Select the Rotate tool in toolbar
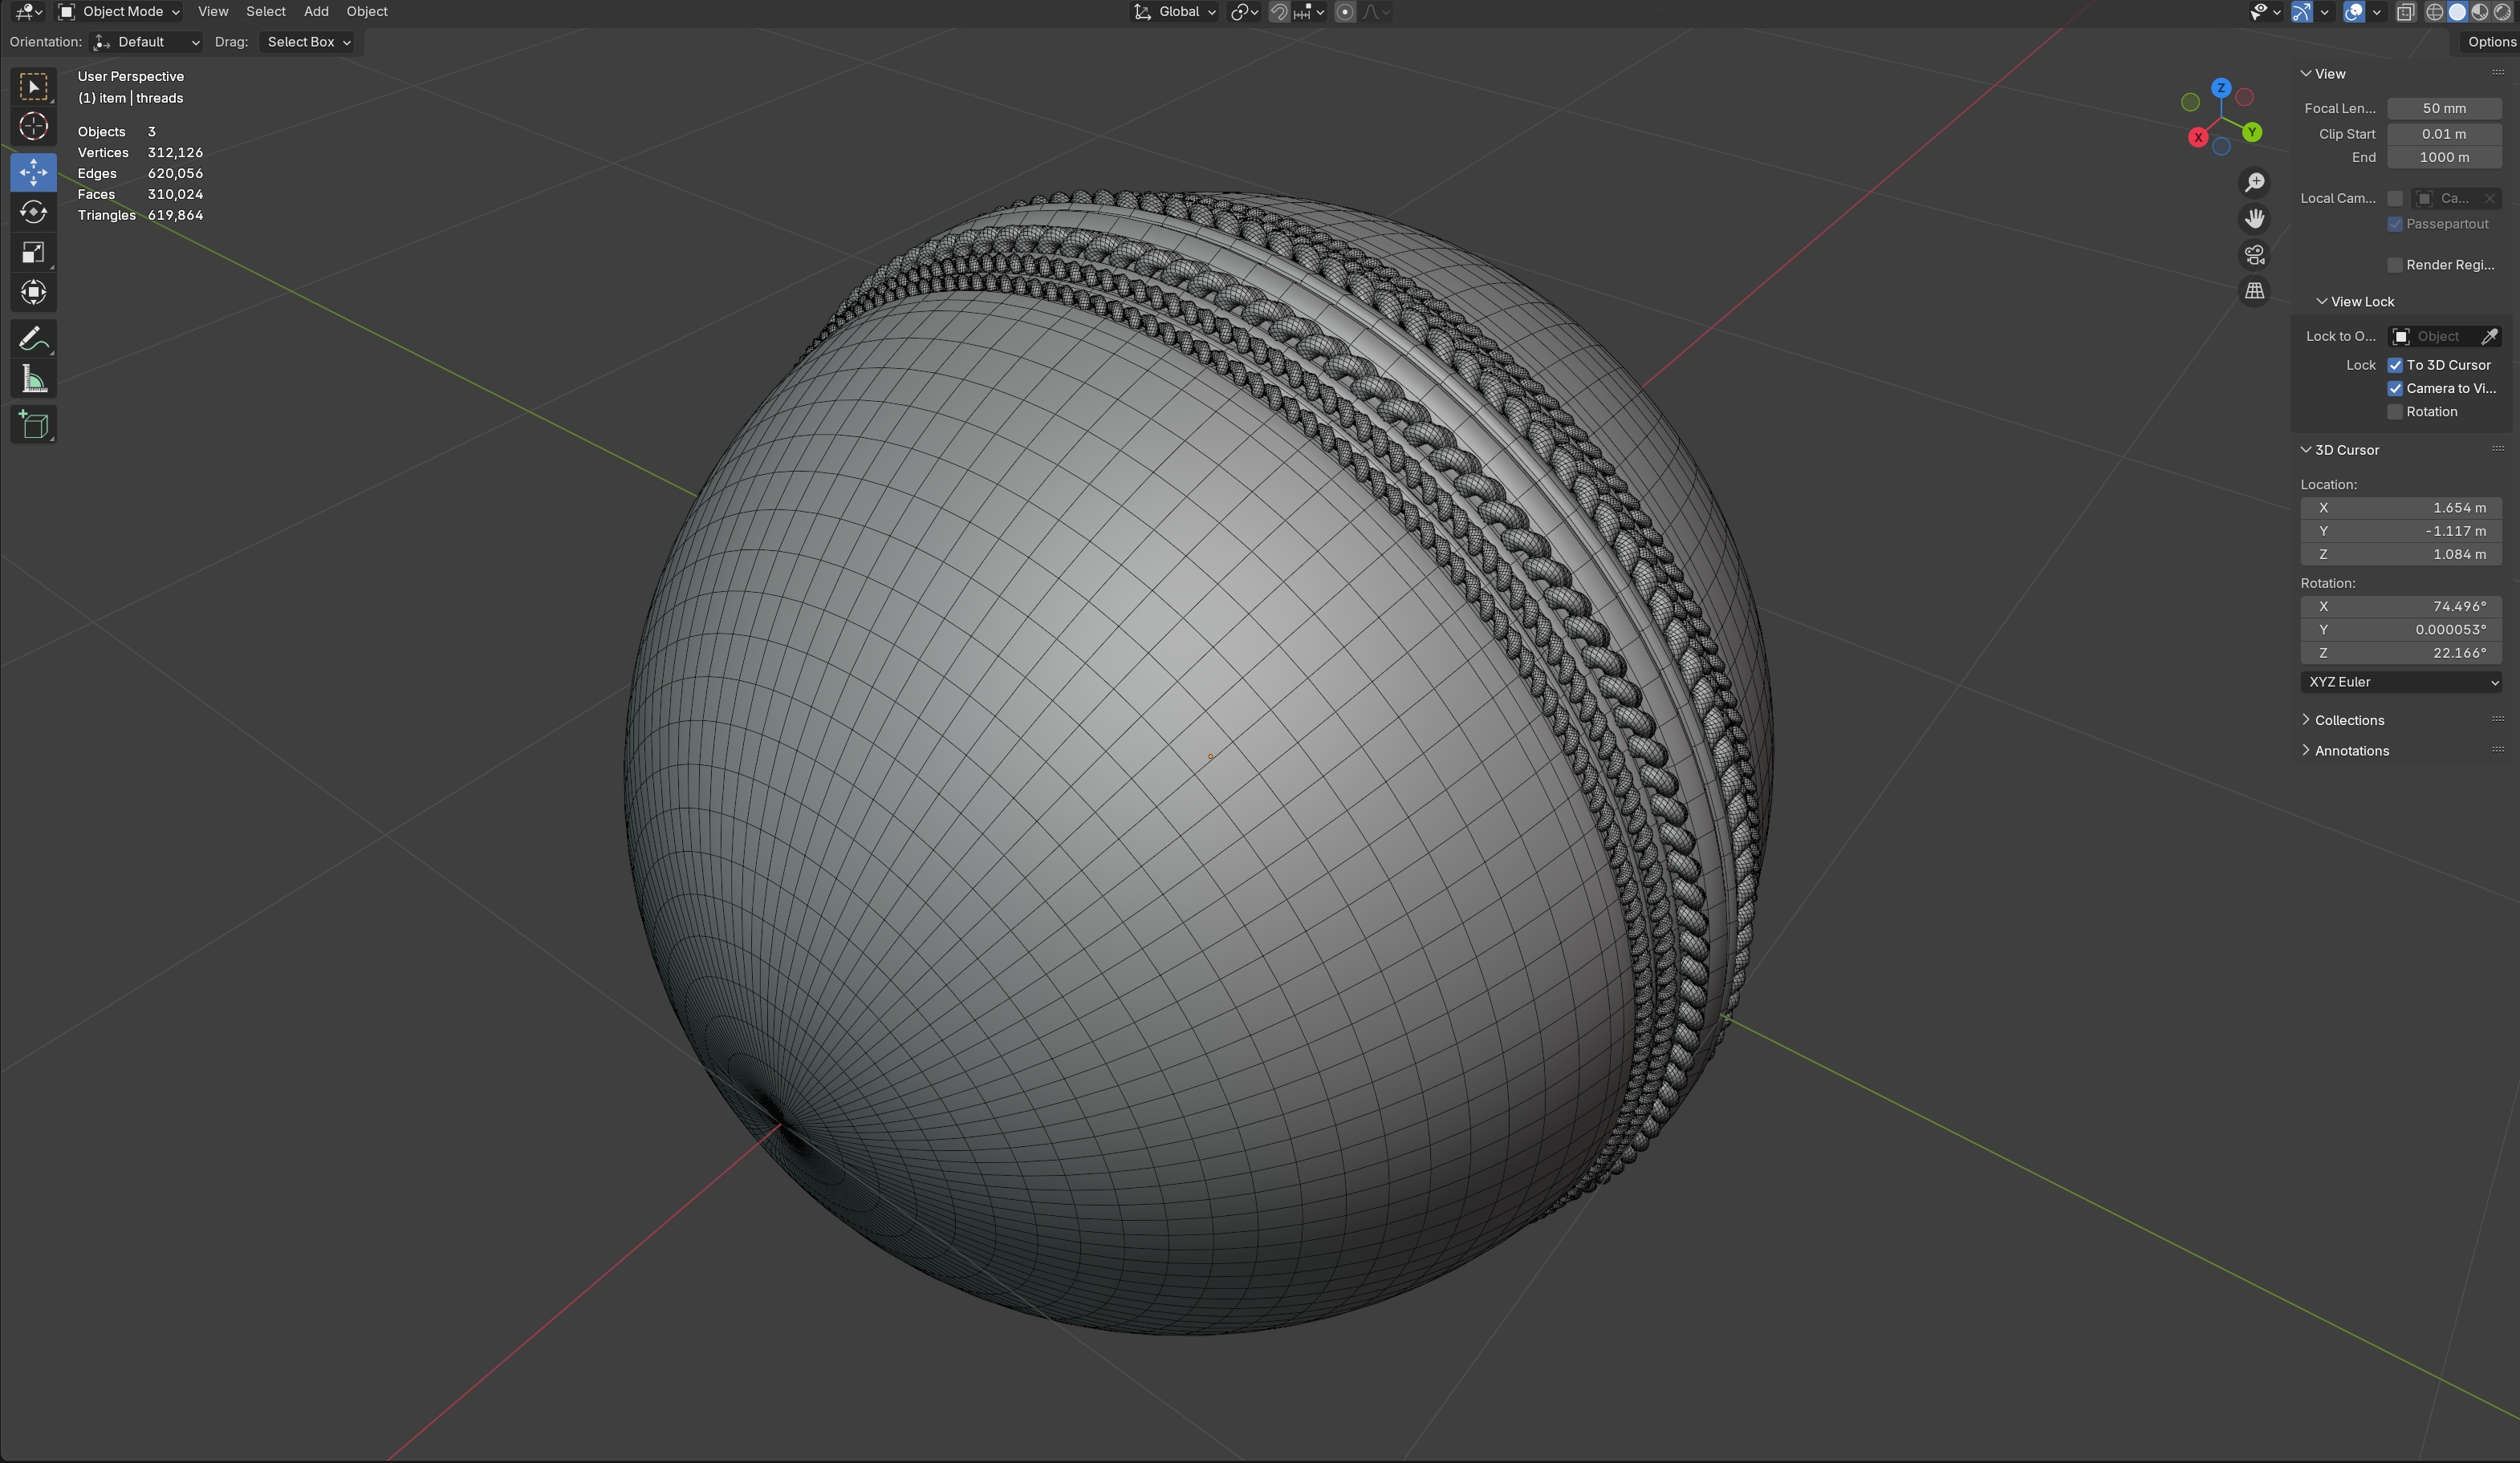The image size is (2520, 1463). click(33, 212)
